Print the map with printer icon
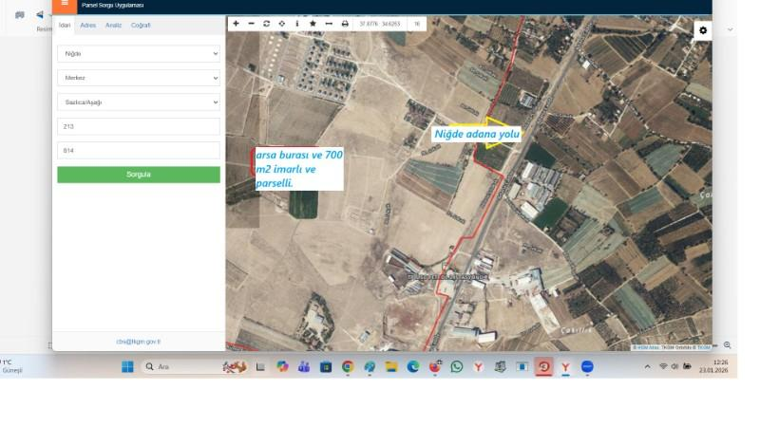The image size is (760, 427). (345, 23)
